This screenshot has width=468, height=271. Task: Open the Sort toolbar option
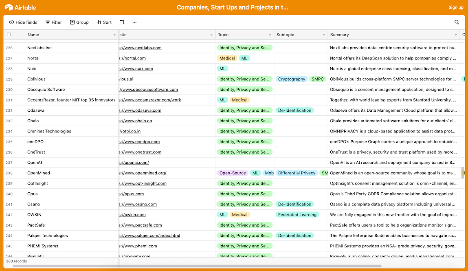click(x=104, y=22)
